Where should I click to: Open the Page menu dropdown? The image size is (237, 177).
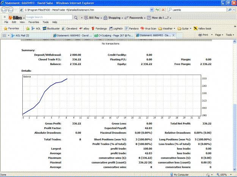219,35
